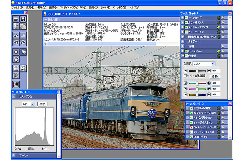Open the settings page icon for LCHエディタ
The width and height of the screenshot is (244, 160).
click(x=224, y=137)
